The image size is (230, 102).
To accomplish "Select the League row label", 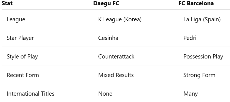I will click(x=16, y=19).
